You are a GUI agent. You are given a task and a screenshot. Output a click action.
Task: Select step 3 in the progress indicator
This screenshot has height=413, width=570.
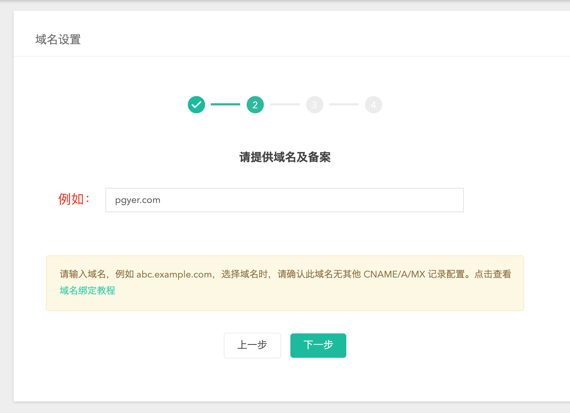point(314,105)
